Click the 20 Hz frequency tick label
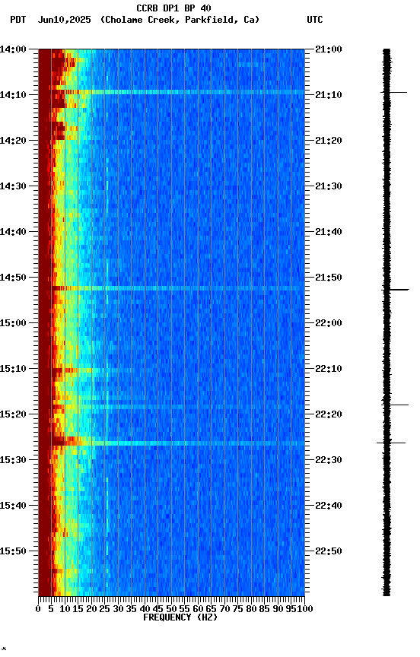 click(91, 609)
